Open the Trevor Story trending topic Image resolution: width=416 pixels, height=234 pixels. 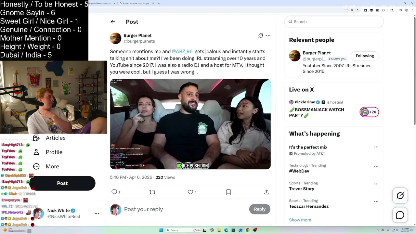coord(302,188)
